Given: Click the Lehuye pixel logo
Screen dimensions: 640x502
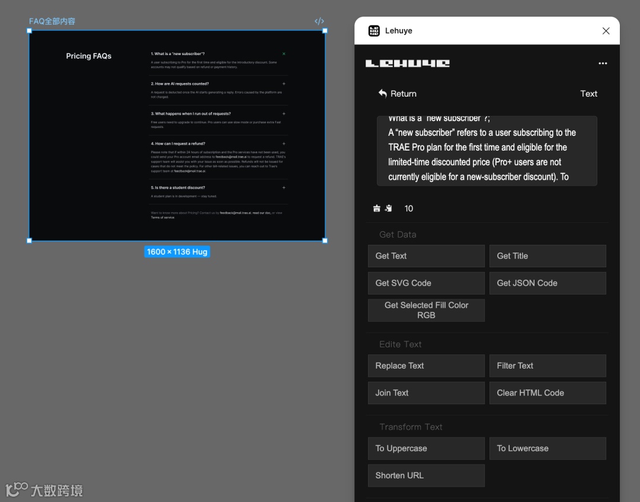Looking at the screenshot, I should click(407, 63).
